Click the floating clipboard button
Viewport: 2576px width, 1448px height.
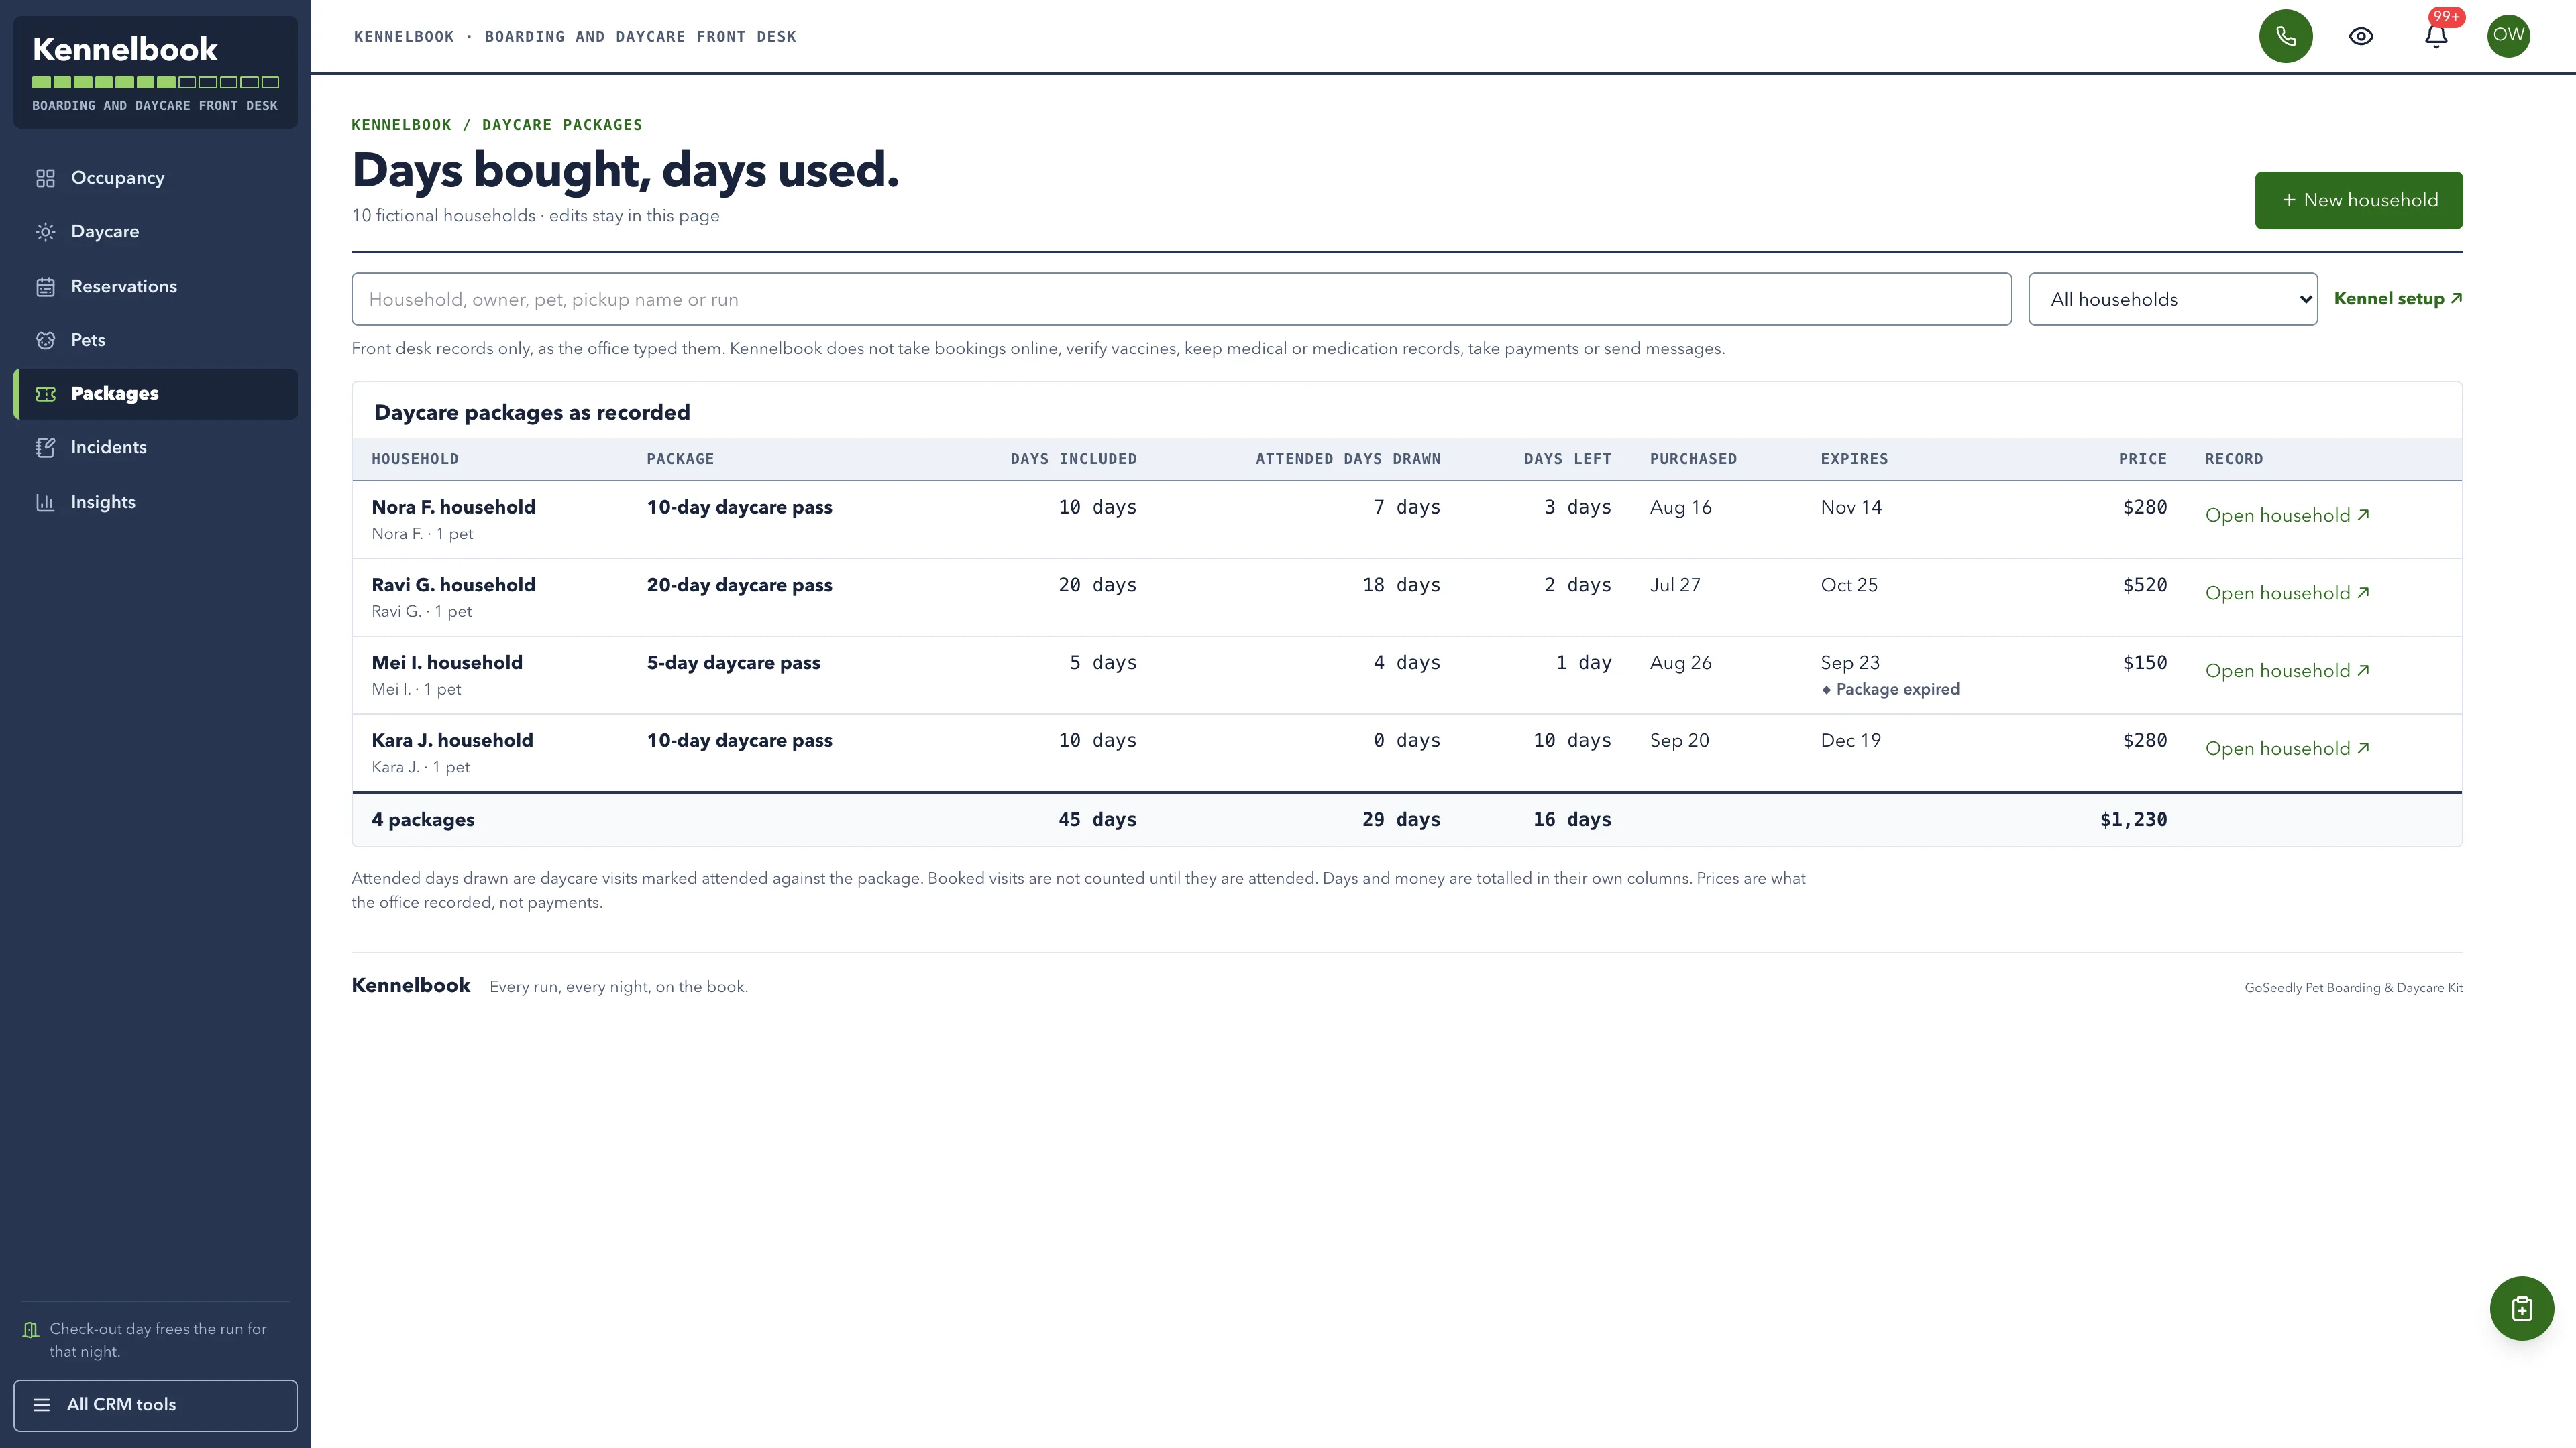coord(2521,1308)
